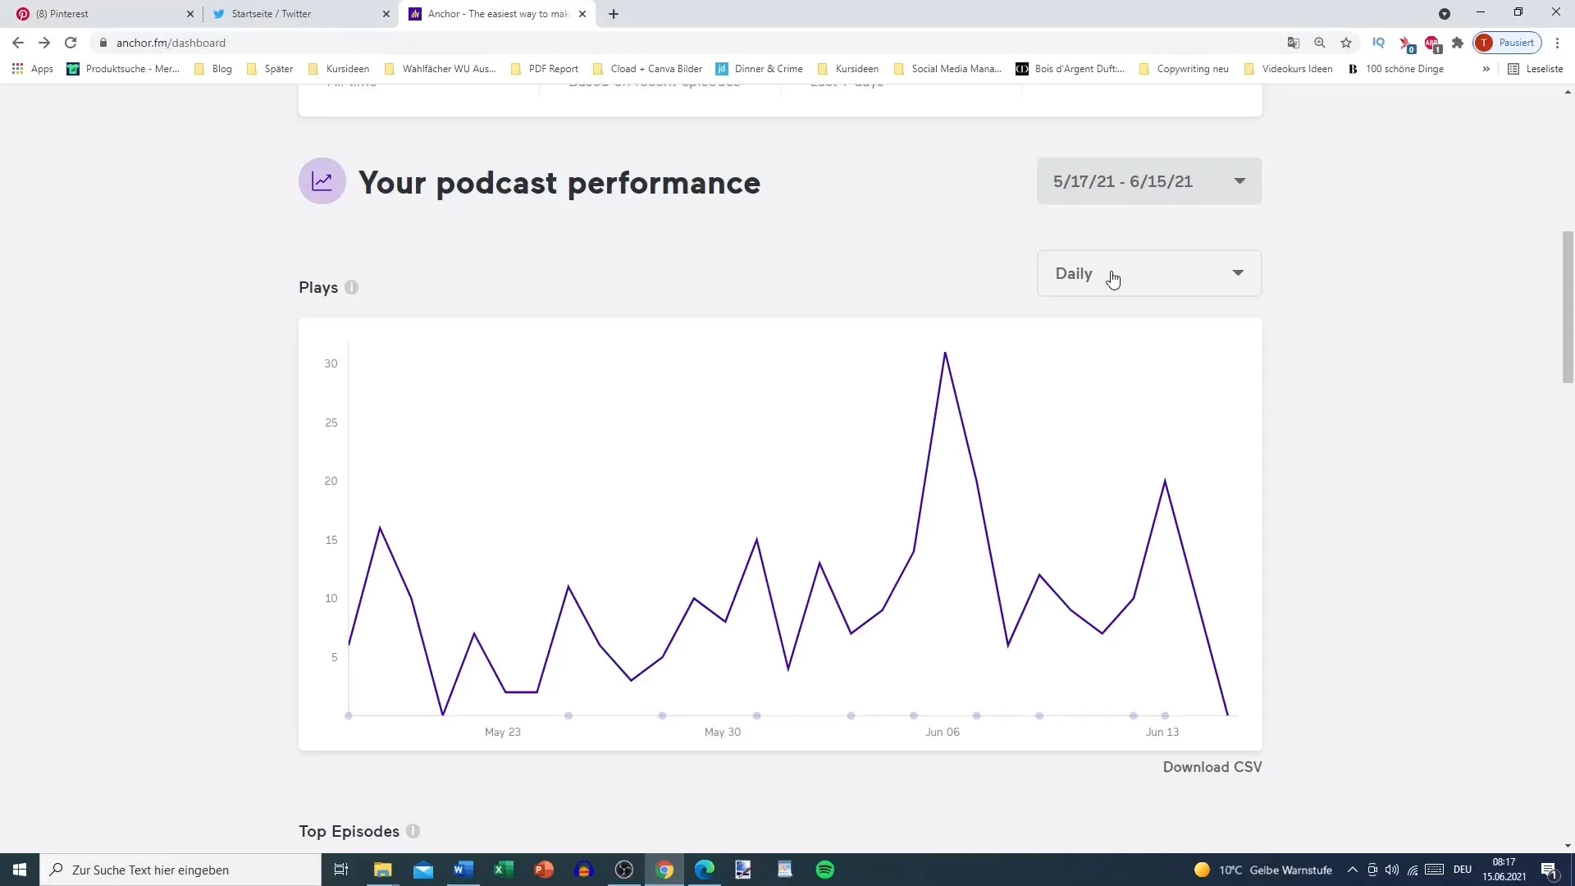Viewport: 1575px width, 886px height.
Task: Open the Später bookmarks folder
Action: (x=270, y=69)
